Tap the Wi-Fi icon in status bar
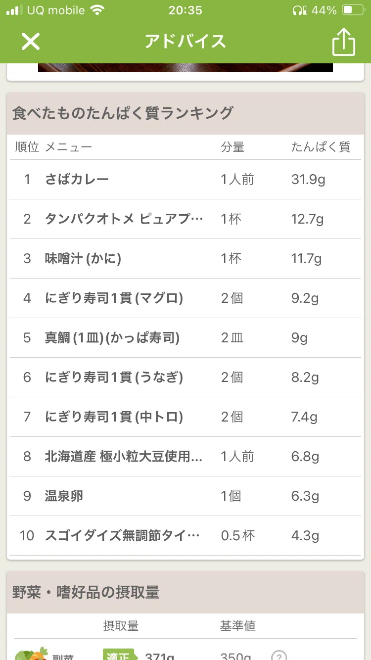The height and width of the screenshot is (660, 371). point(98,10)
